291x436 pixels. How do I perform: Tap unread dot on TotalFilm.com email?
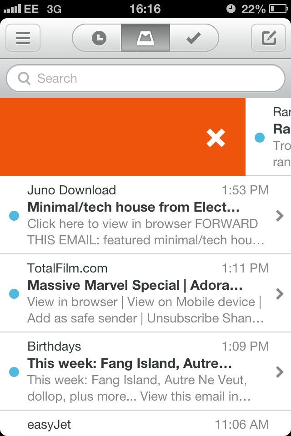tap(14, 294)
